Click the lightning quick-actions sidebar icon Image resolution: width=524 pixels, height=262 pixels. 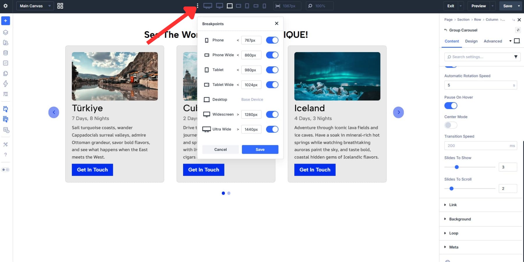(5, 84)
